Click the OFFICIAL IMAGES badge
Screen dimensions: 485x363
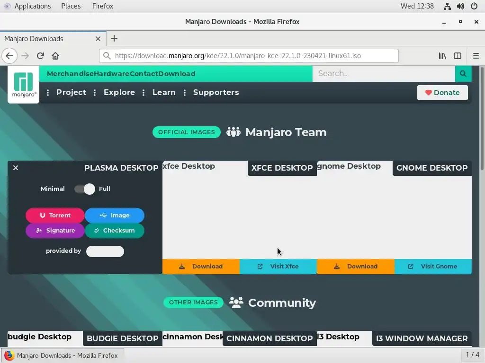click(187, 132)
